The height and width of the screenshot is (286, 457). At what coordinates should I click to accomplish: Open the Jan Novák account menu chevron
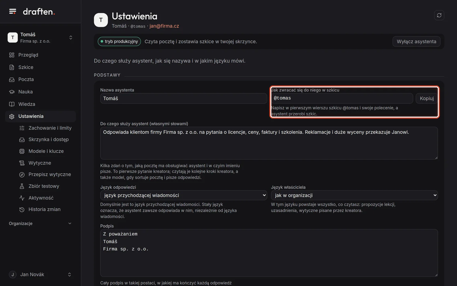click(x=69, y=275)
